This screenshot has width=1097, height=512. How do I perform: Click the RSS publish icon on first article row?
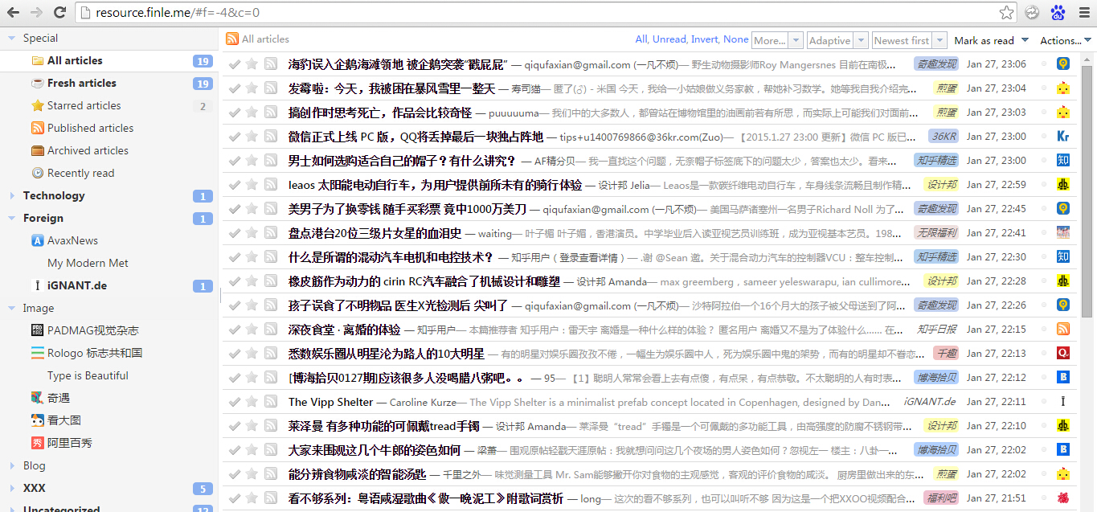tap(271, 64)
